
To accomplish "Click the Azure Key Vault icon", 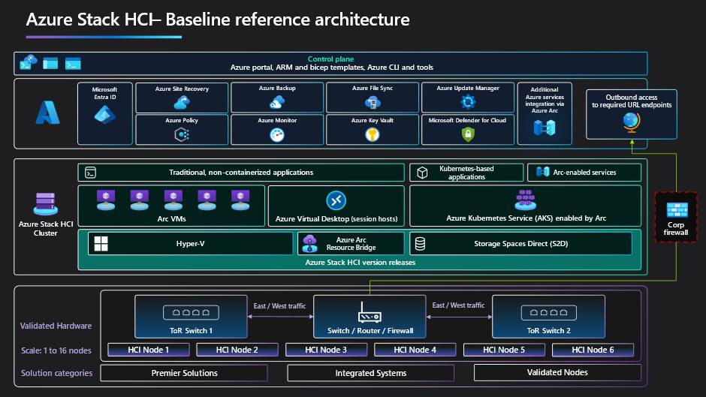I will click(x=373, y=134).
